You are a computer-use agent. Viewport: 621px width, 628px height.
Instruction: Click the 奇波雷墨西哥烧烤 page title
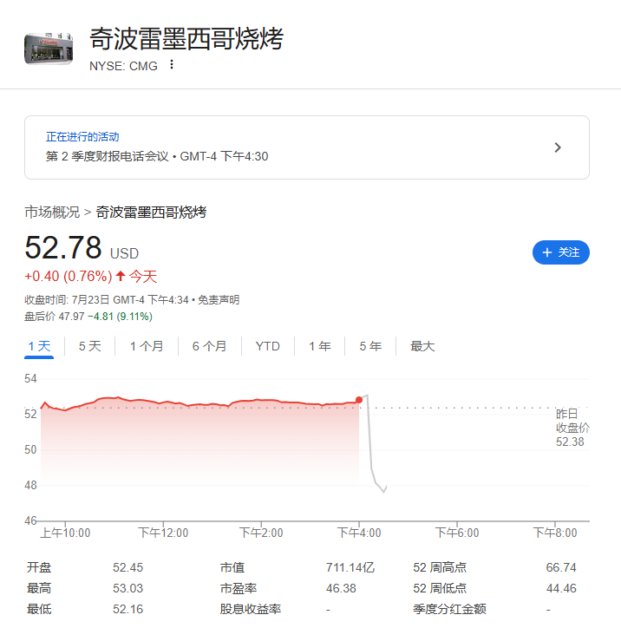point(186,39)
